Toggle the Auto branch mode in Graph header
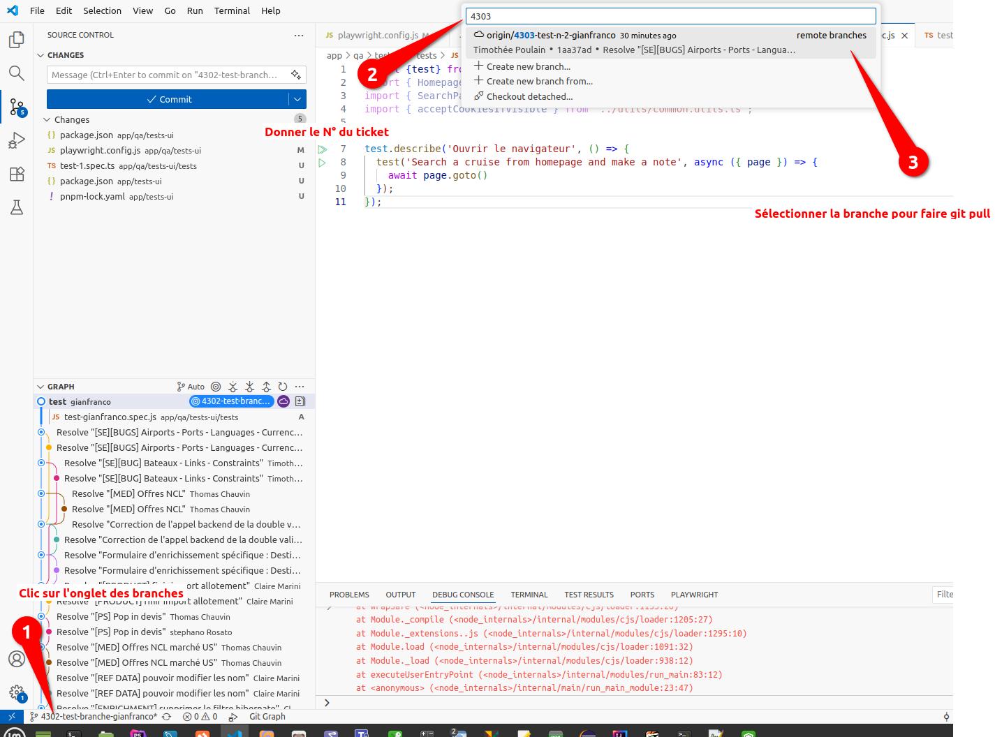 (x=191, y=387)
